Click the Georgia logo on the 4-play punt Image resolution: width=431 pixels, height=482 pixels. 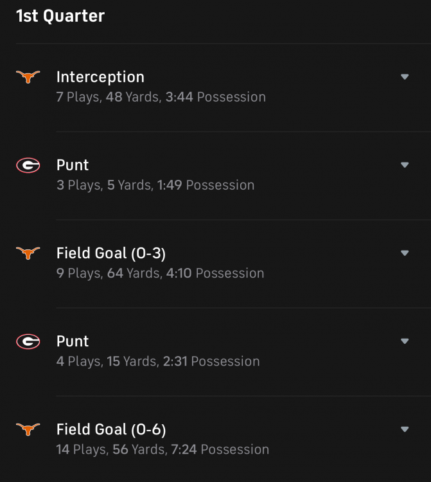[28, 341]
